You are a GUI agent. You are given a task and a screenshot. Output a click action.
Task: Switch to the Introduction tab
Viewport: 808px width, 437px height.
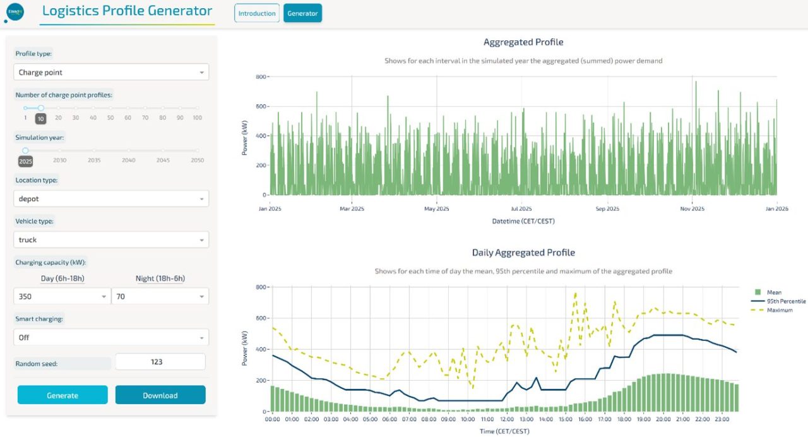[257, 13]
